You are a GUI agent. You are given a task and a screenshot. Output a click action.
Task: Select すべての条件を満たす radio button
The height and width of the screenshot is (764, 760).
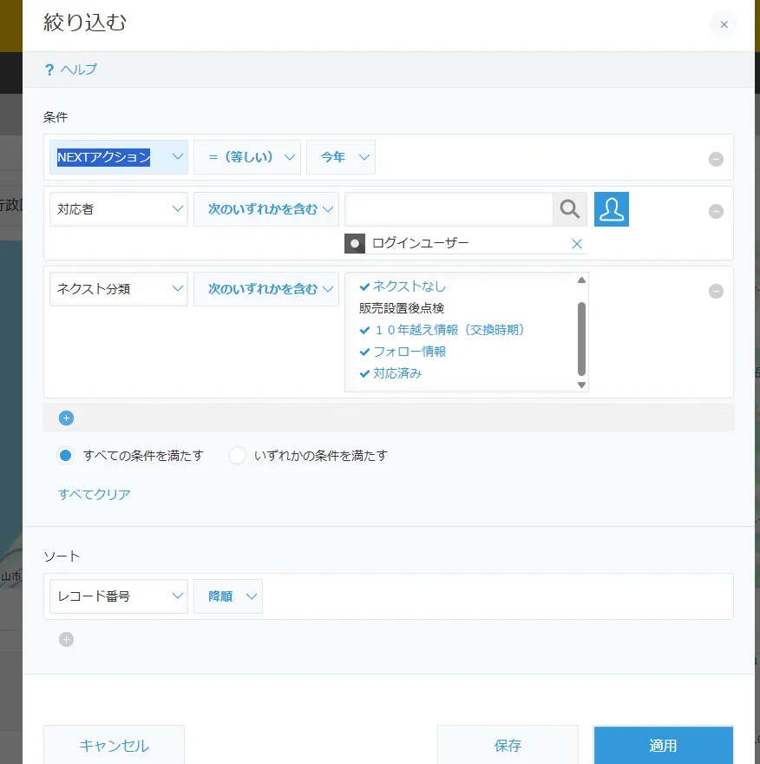point(66,455)
